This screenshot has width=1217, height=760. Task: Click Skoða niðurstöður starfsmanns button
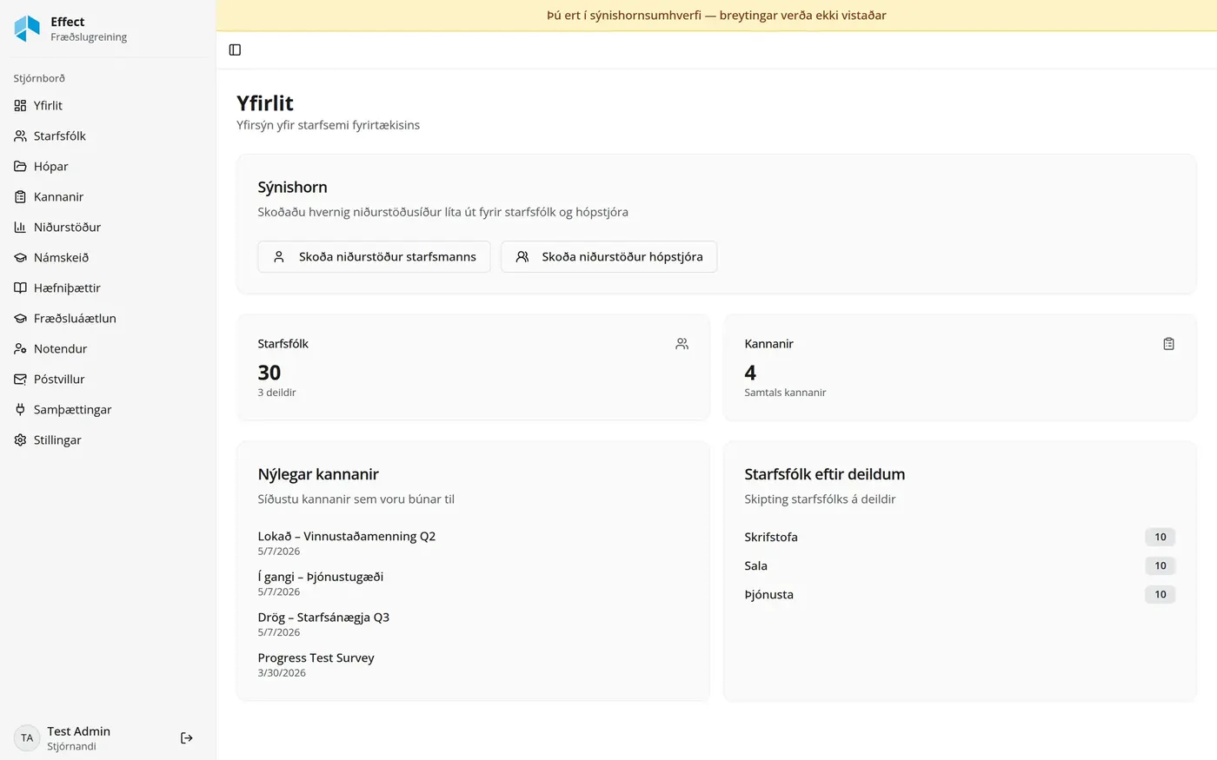[374, 257]
